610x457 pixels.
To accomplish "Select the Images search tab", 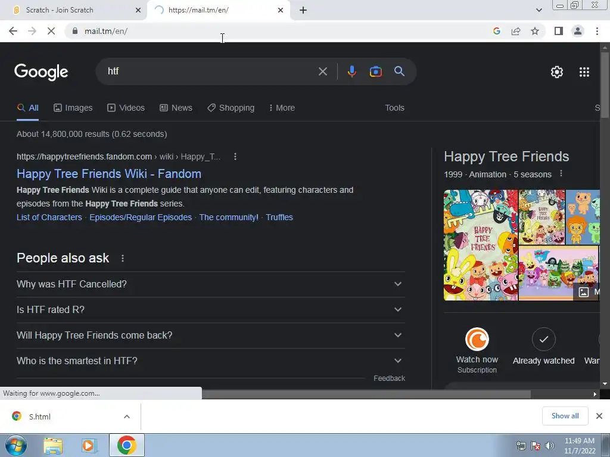I will pos(73,108).
